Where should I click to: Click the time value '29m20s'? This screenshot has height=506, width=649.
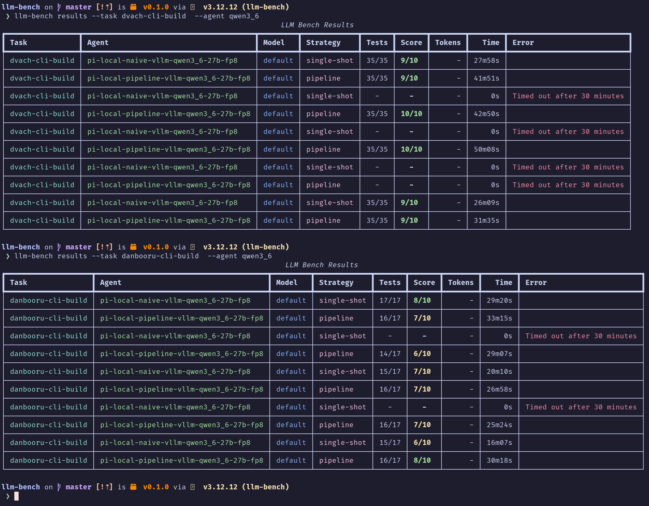tap(499, 300)
